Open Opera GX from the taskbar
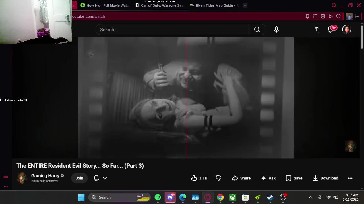The image size is (364, 204). click(x=208, y=197)
